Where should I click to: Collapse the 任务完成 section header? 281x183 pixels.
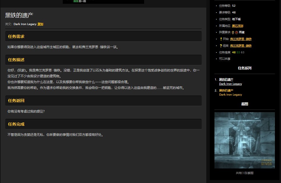tap(16, 124)
